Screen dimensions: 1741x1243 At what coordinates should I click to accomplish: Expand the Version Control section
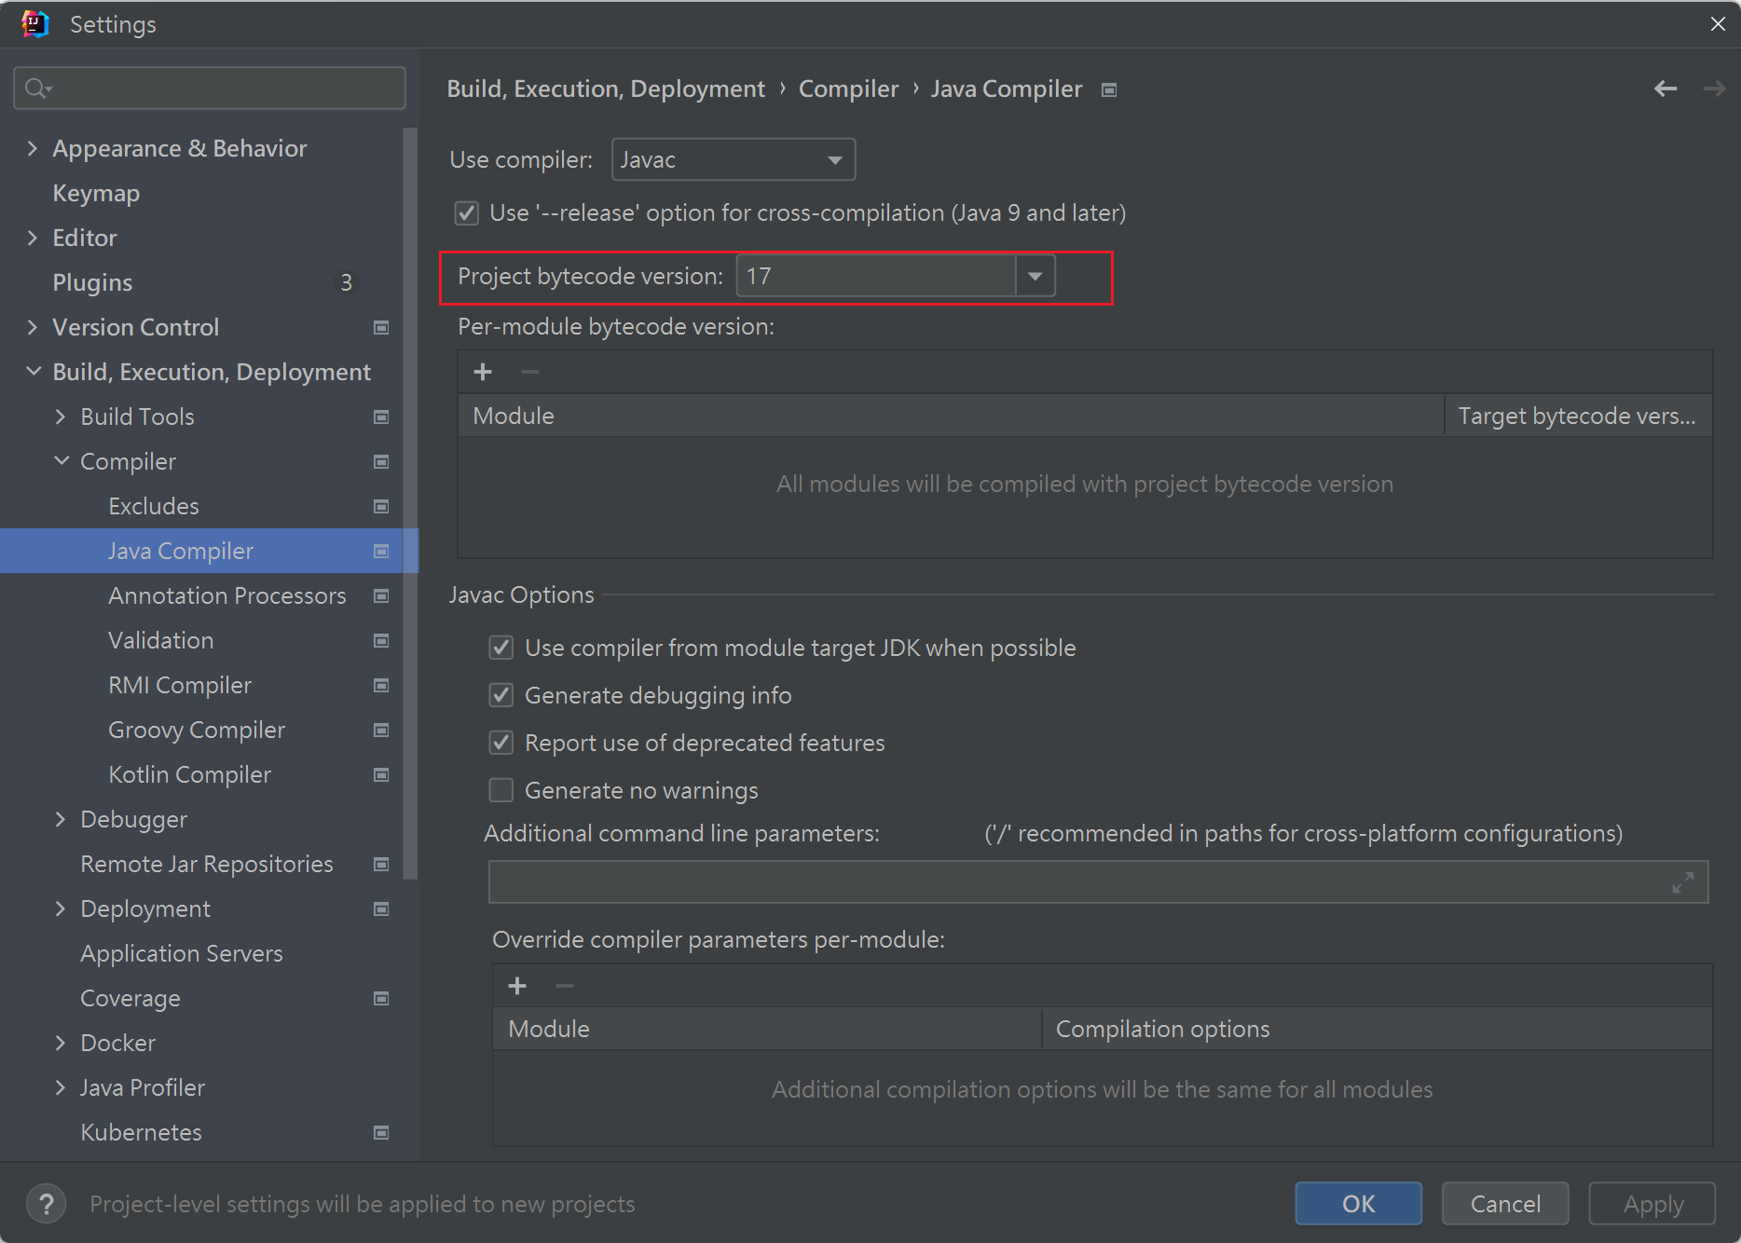click(x=33, y=327)
